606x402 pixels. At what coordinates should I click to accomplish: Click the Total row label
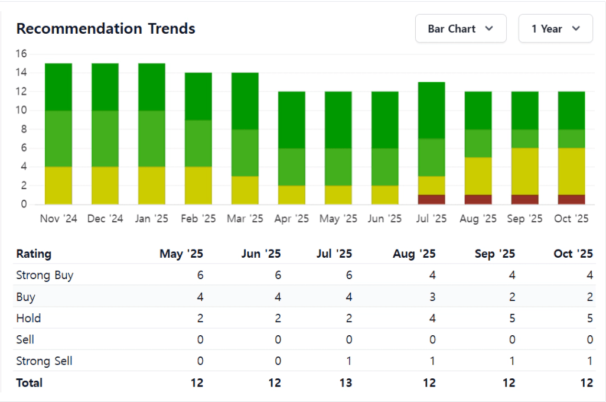(30, 383)
